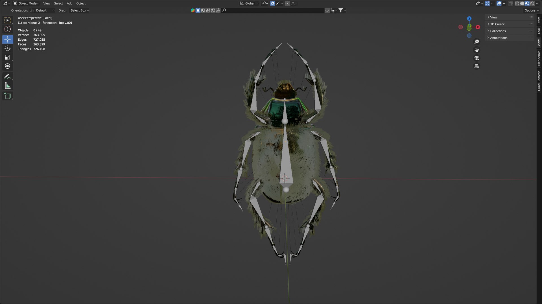Screen dimensions: 542x304
Task: Open the View menu in header
Action: [47, 3]
